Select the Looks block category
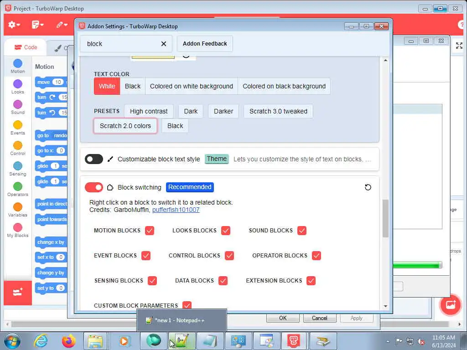467x350 pixels. (x=18, y=87)
